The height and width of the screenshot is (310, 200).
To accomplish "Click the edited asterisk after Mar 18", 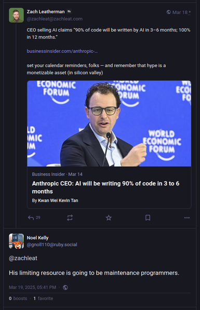I will click(x=190, y=12).
